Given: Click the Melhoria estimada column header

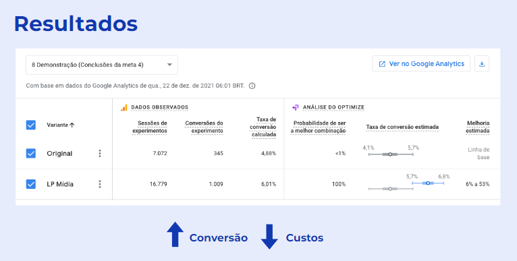Looking at the screenshot, I should point(477,127).
